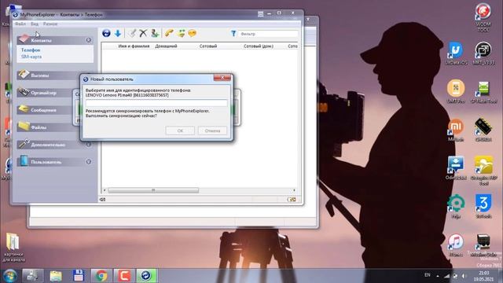Open the UMT Pro desktop shortcut

point(456,91)
